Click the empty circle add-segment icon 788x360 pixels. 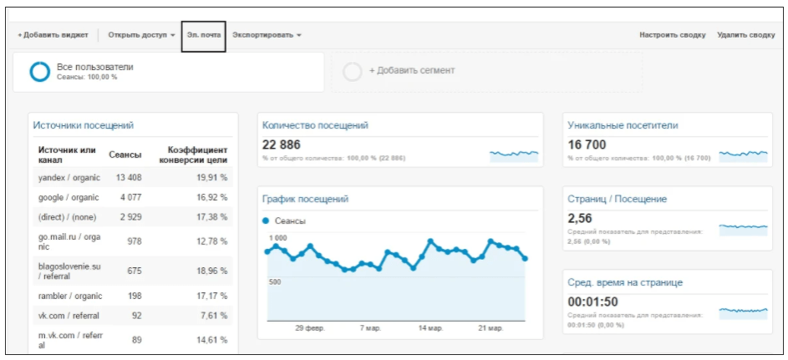point(353,71)
